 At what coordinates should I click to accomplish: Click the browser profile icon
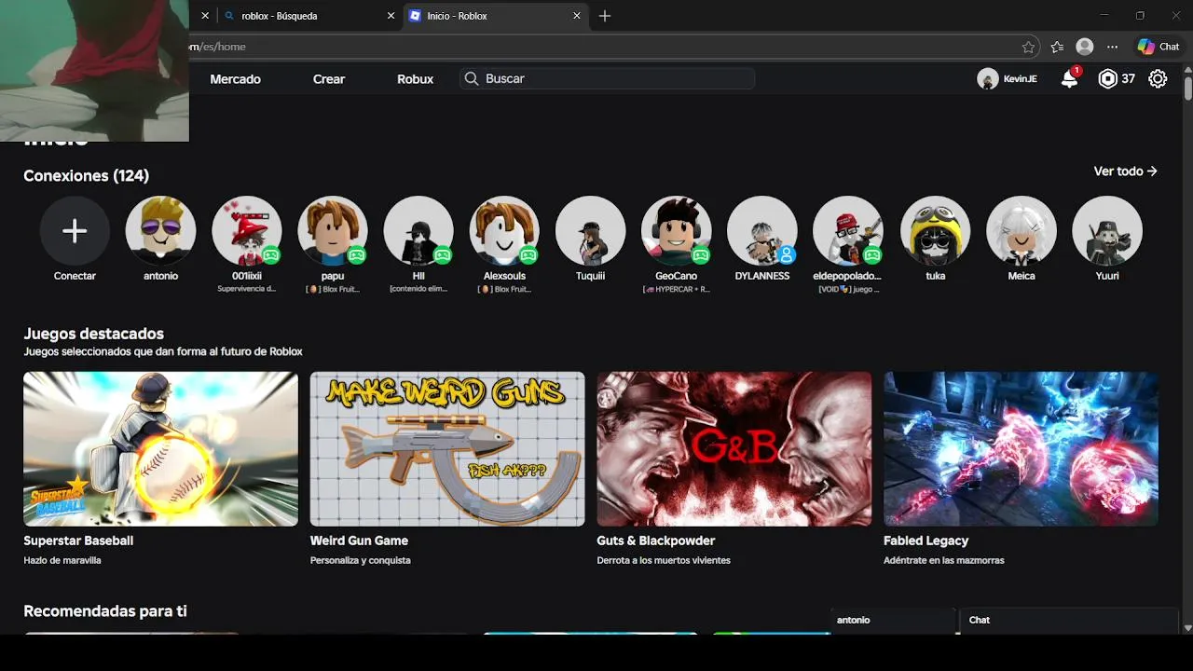pyautogui.click(x=1084, y=47)
